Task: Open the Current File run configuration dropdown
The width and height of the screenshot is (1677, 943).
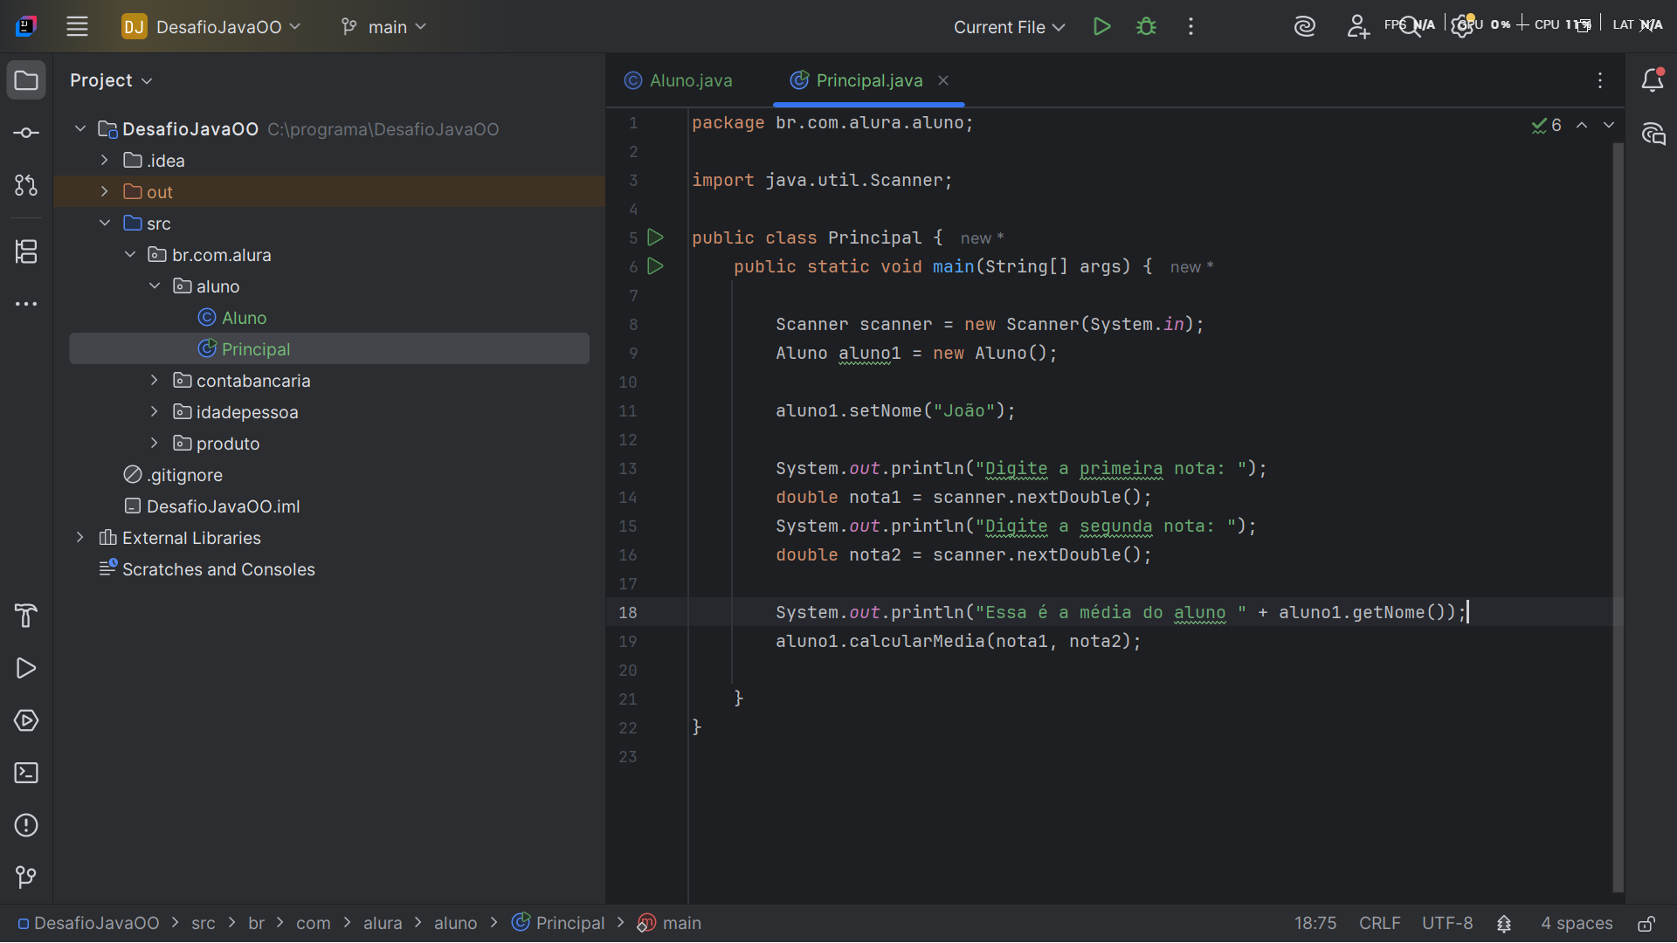Action: [x=1009, y=26]
